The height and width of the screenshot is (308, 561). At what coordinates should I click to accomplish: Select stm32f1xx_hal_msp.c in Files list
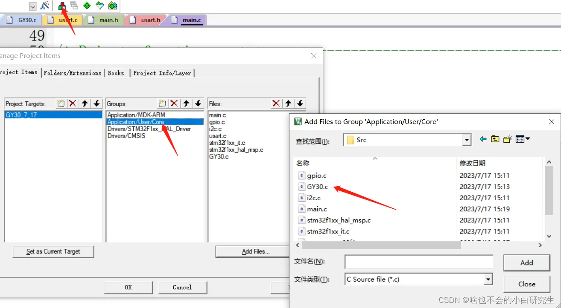click(236, 150)
